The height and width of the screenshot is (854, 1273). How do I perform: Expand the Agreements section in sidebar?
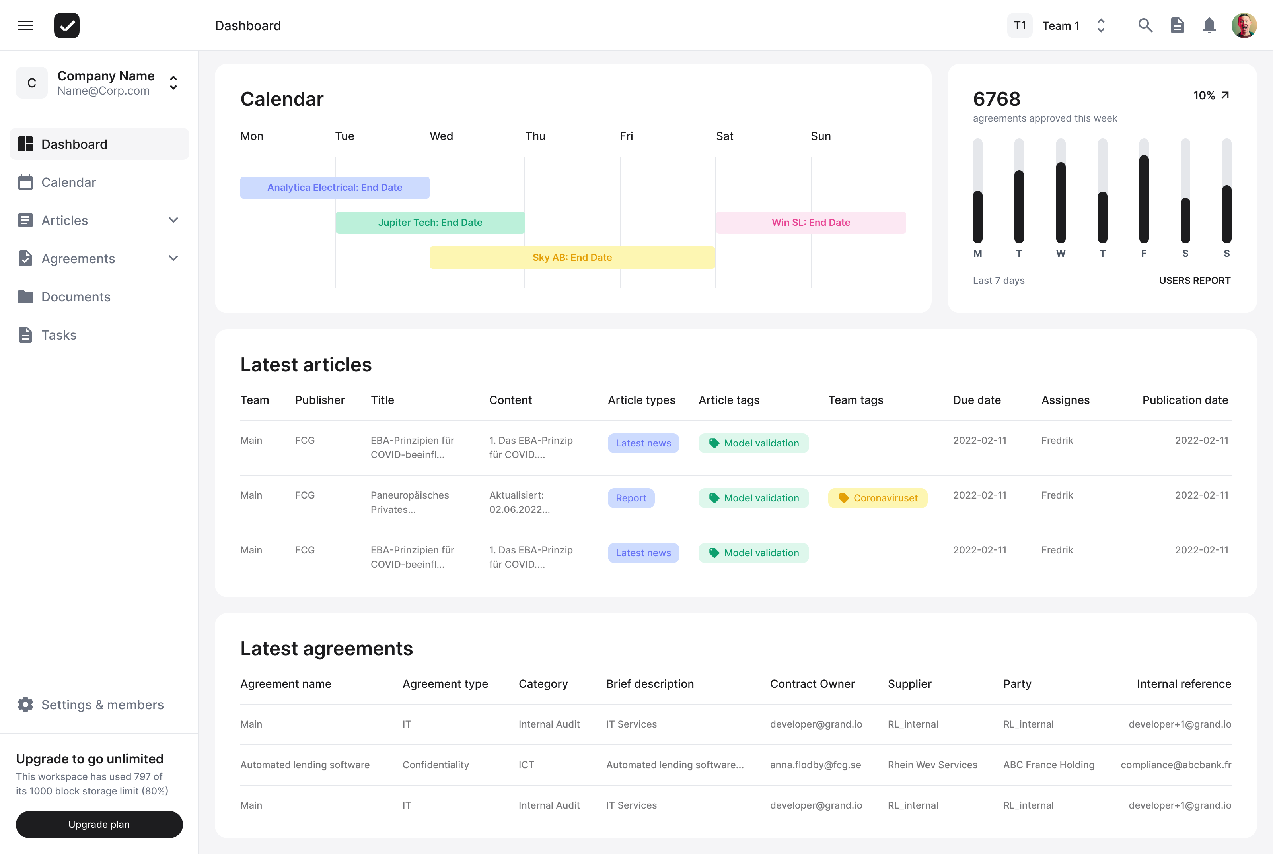pyautogui.click(x=173, y=258)
